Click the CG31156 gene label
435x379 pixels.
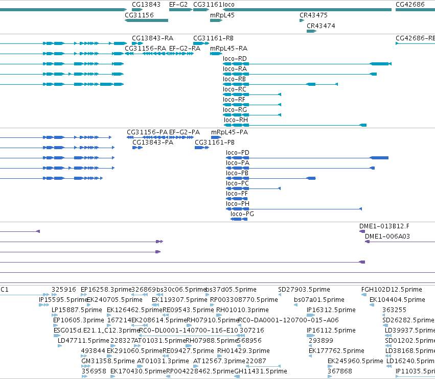(x=139, y=15)
